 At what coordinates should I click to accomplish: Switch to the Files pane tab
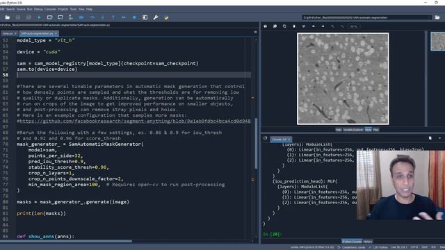pos(375,130)
